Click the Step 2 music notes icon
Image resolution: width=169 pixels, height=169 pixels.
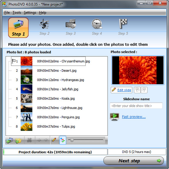tap(44, 24)
